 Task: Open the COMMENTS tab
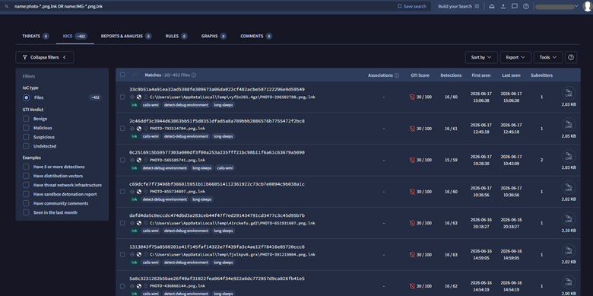(256, 37)
